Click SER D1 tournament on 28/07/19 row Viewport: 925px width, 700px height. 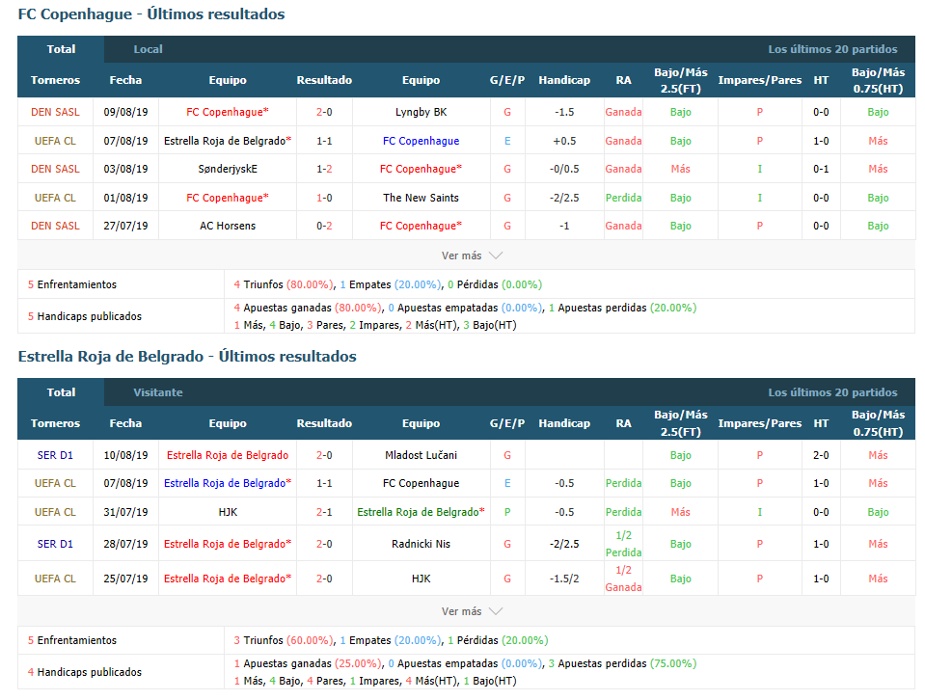tap(55, 544)
